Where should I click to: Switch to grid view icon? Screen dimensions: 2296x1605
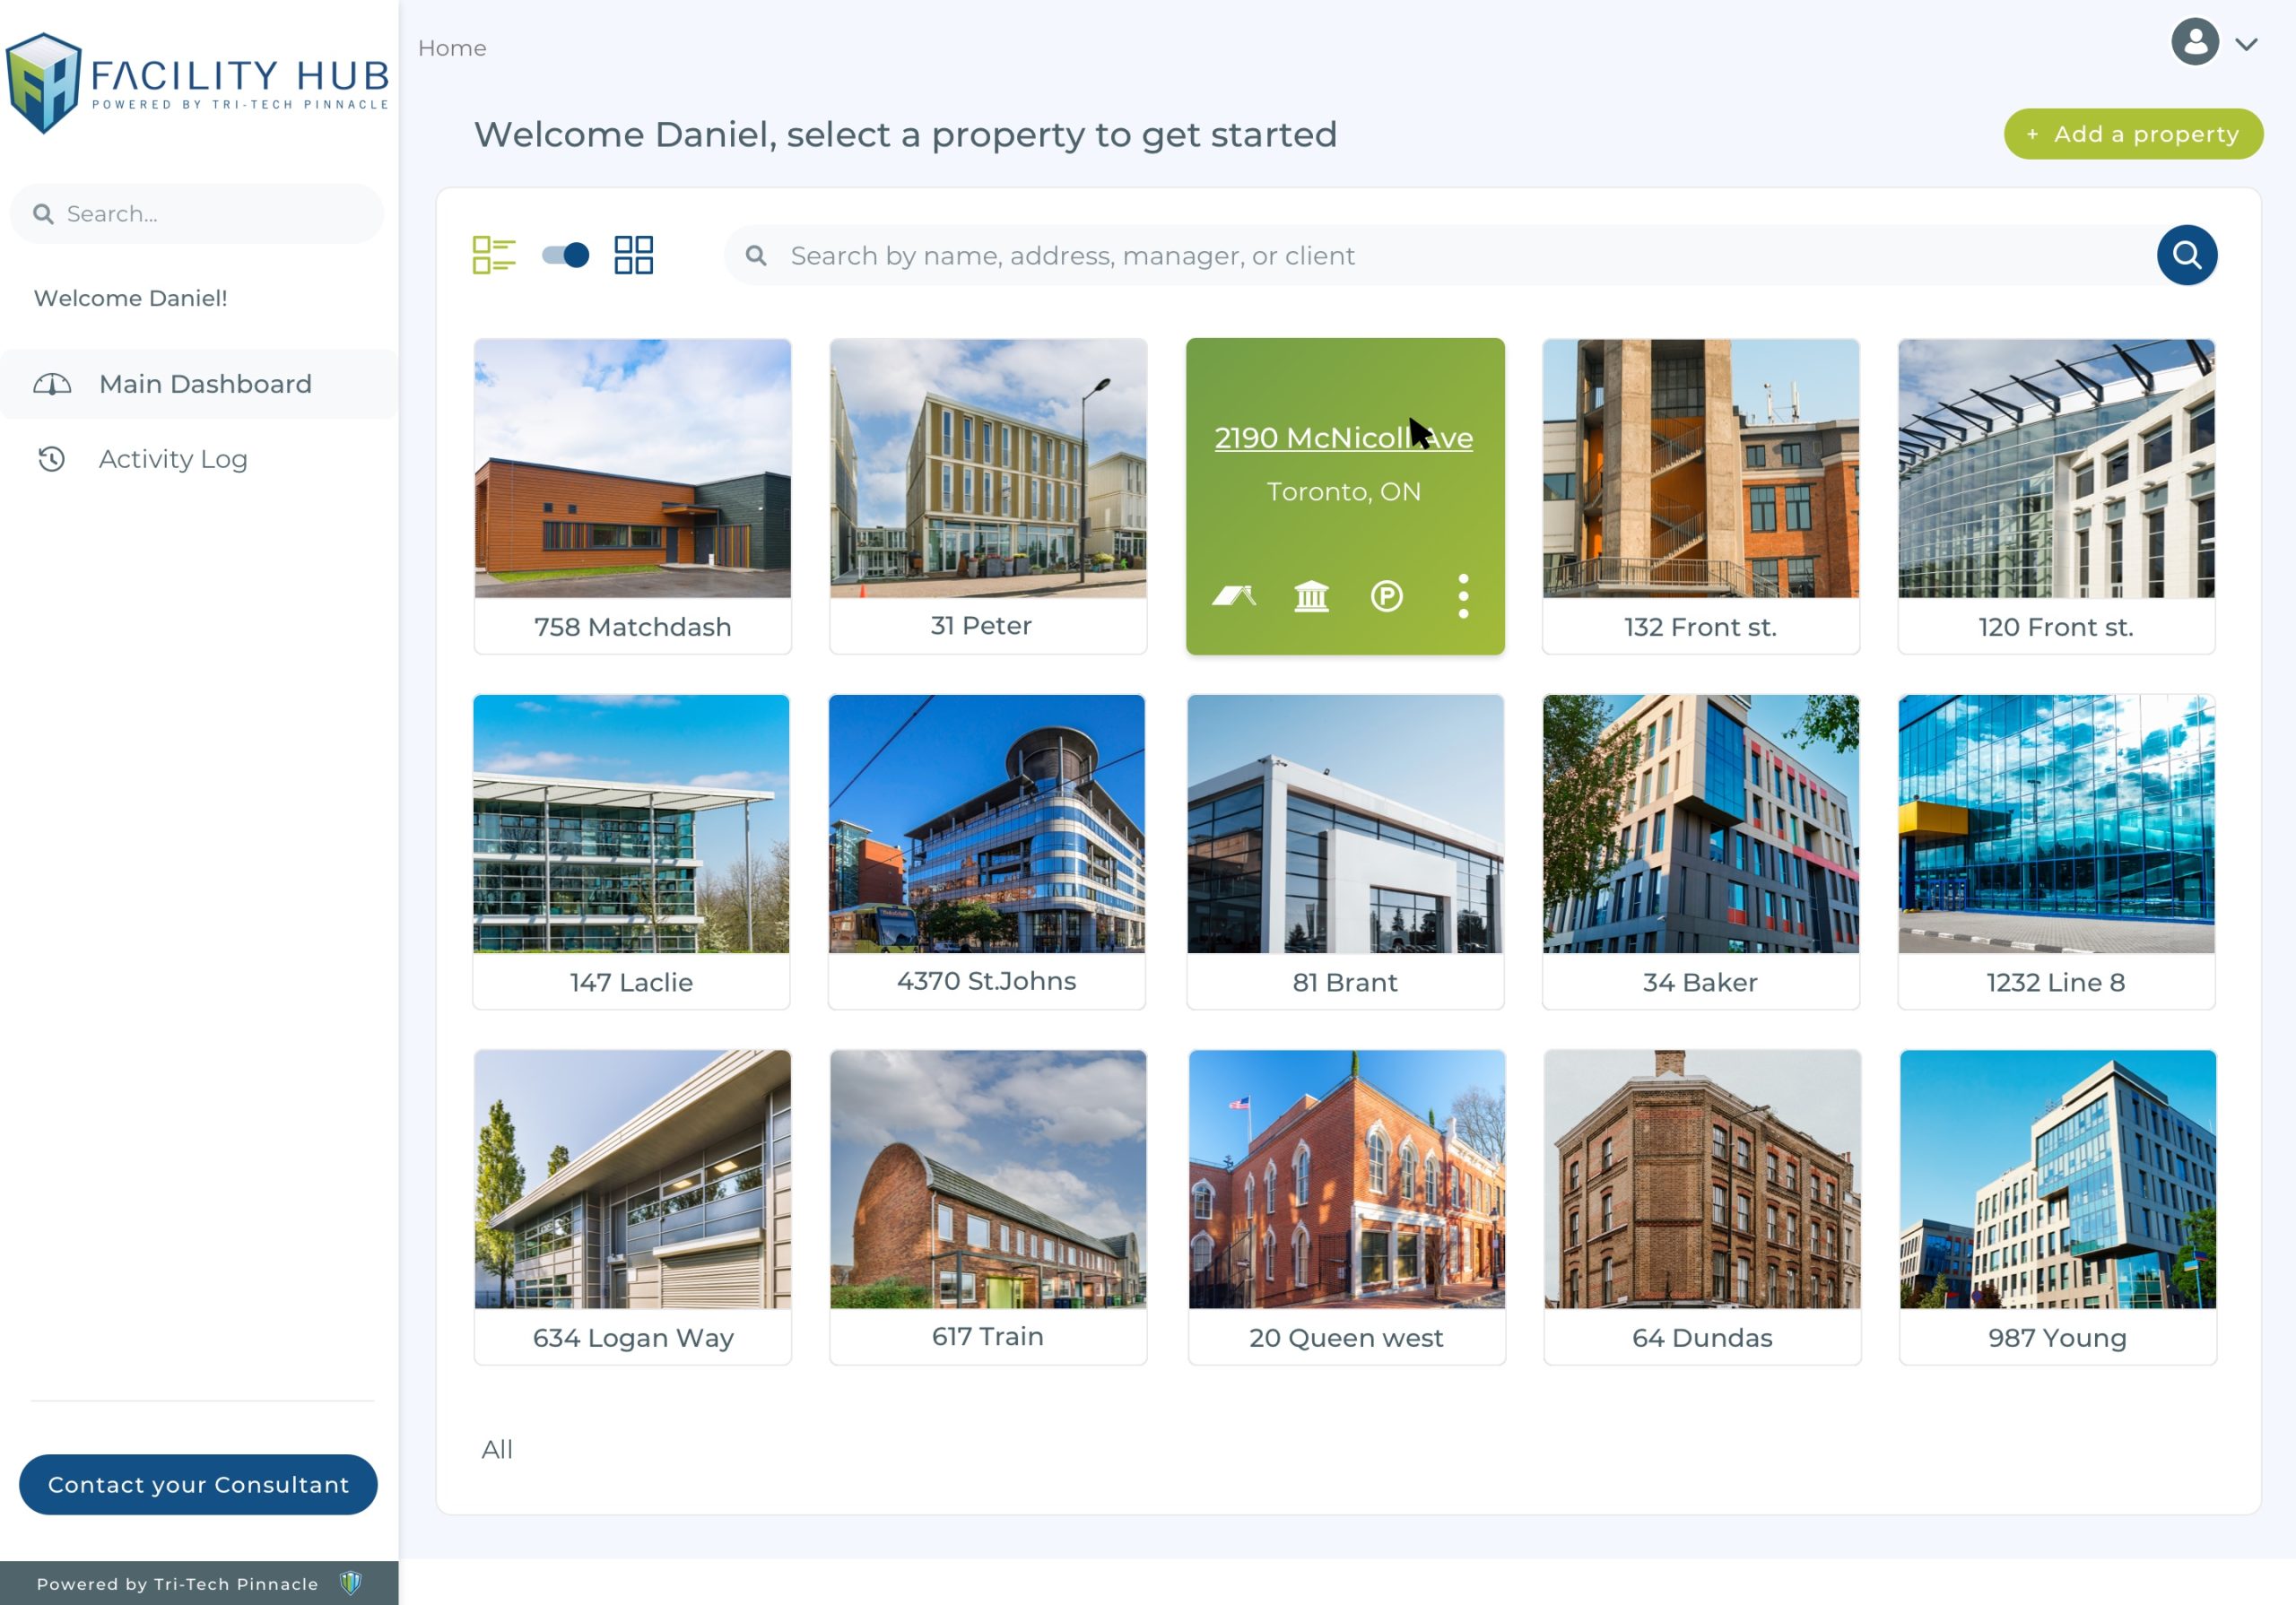pos(634,255)
